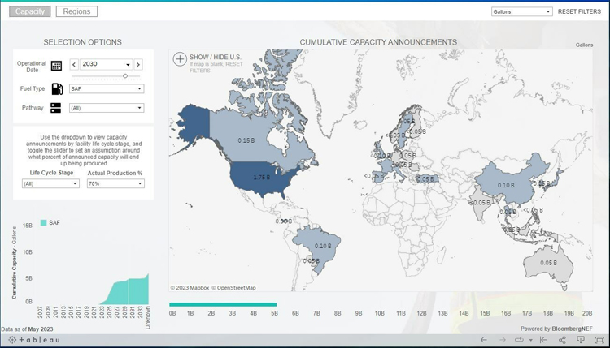Advance operational date with right arrow
The height and width of the screenshot is (348, 610).
[x=138, y=65]
